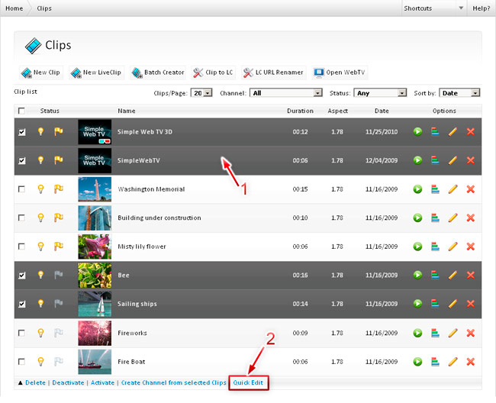Click the Delete link below list

pos(35,382)
